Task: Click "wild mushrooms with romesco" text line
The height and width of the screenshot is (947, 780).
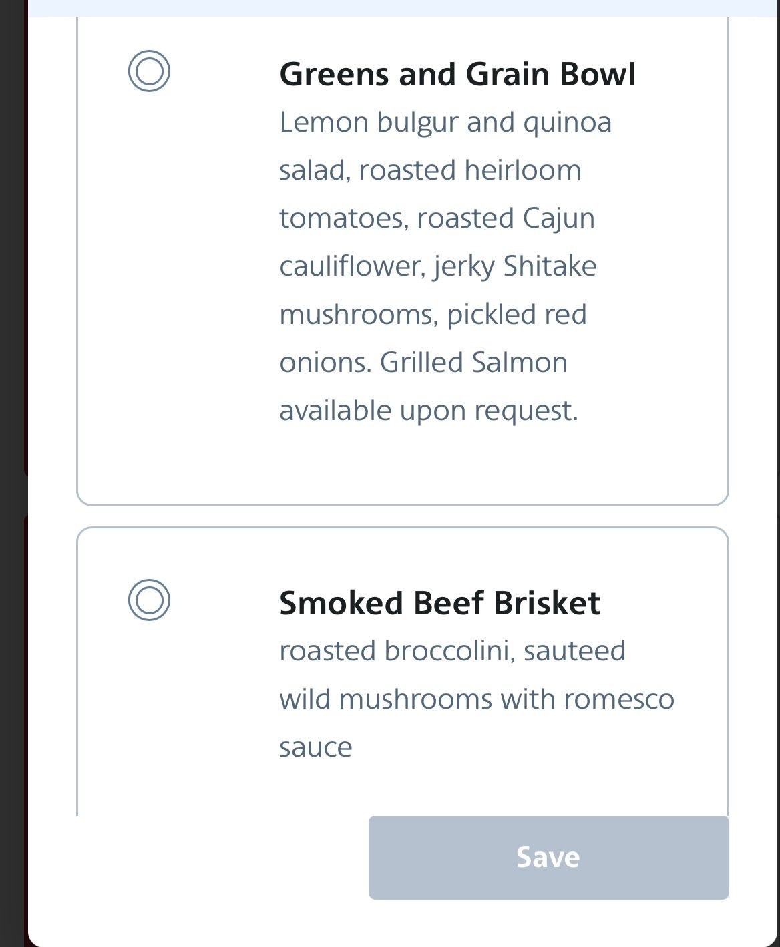Action: pyautogui.click(x=477, y=699)
